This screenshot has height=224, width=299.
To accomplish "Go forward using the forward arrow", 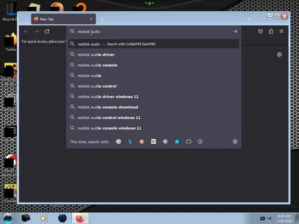I will (36, 32).
